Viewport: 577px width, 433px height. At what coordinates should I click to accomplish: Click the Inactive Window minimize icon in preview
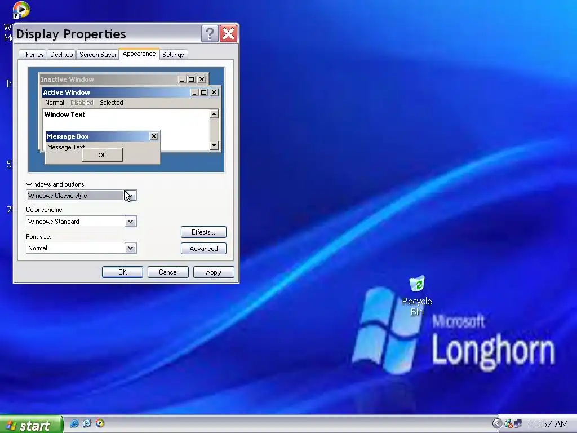(182, 79)
